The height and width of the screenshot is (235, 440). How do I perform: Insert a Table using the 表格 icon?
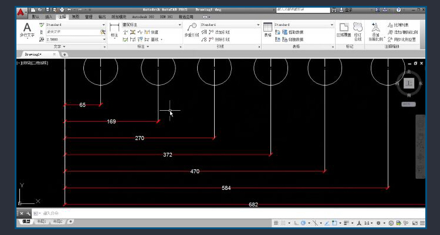(268, 30)
